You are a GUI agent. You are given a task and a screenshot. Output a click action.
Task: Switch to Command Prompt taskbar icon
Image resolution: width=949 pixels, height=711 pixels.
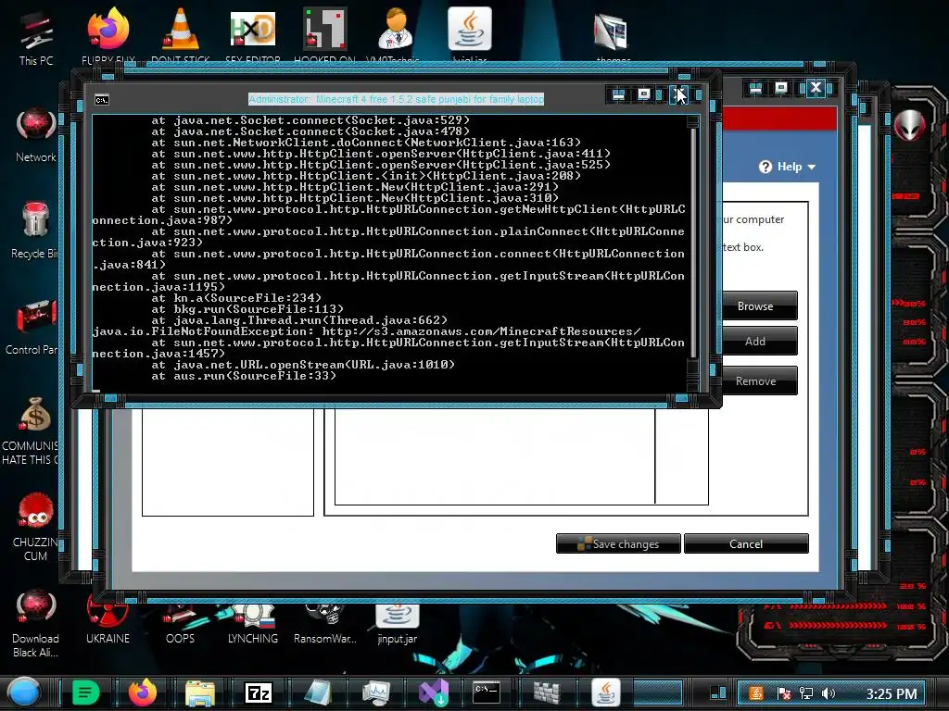487,692
